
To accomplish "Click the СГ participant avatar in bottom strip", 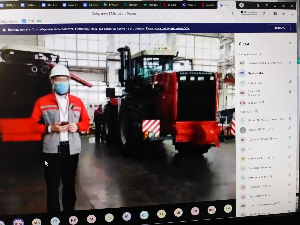I will [144, 215].
